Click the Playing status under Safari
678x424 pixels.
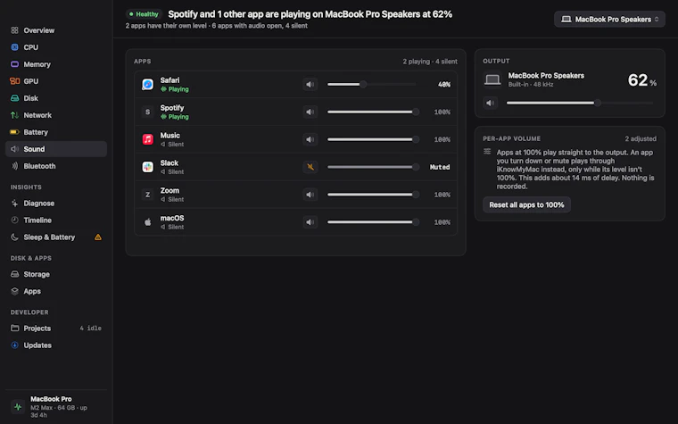175,89
